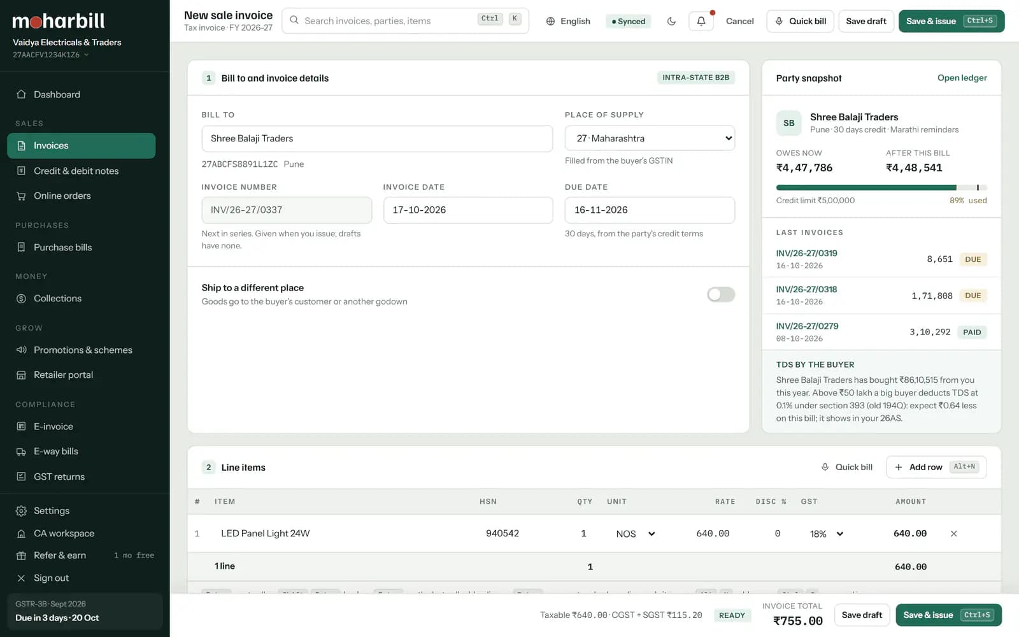The width and height of the screenshot is (1019, 637).
Task: Click the Due date field
Action: coord(650,210)
